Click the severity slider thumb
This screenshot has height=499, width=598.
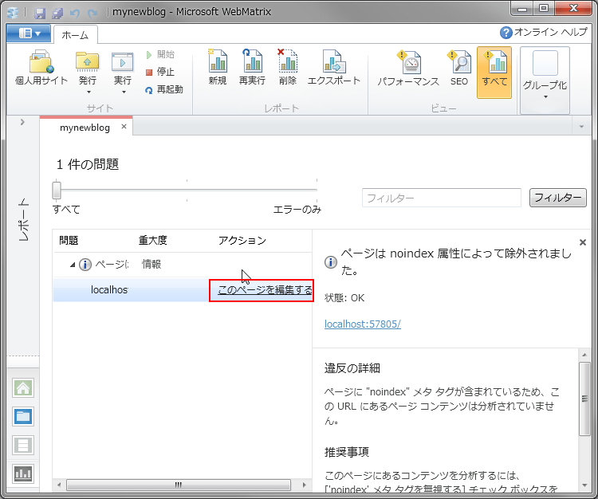(57, 191)
